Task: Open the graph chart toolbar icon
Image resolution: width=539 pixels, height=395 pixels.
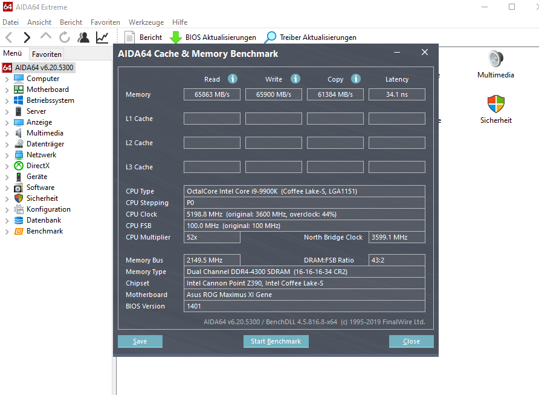Action: pos(102,37)
